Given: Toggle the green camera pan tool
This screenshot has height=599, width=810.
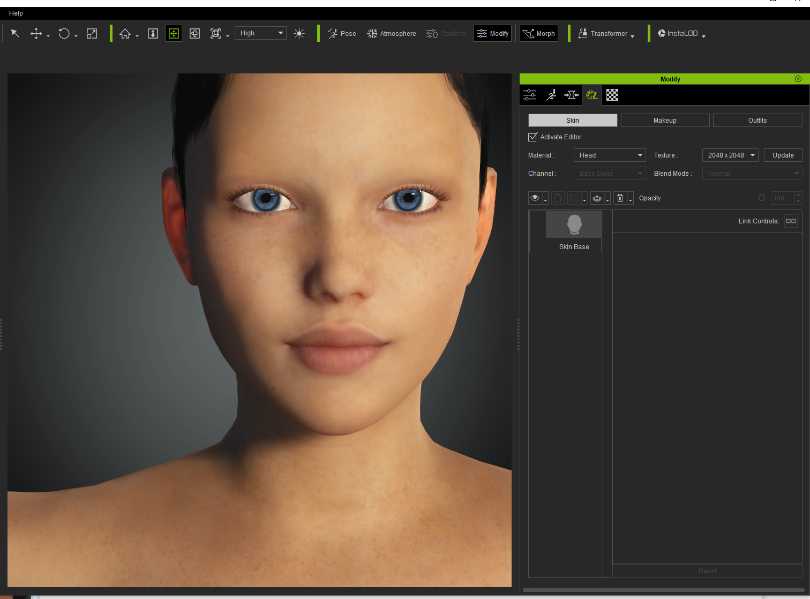Looking at the screenshot, I should [174, 34].
